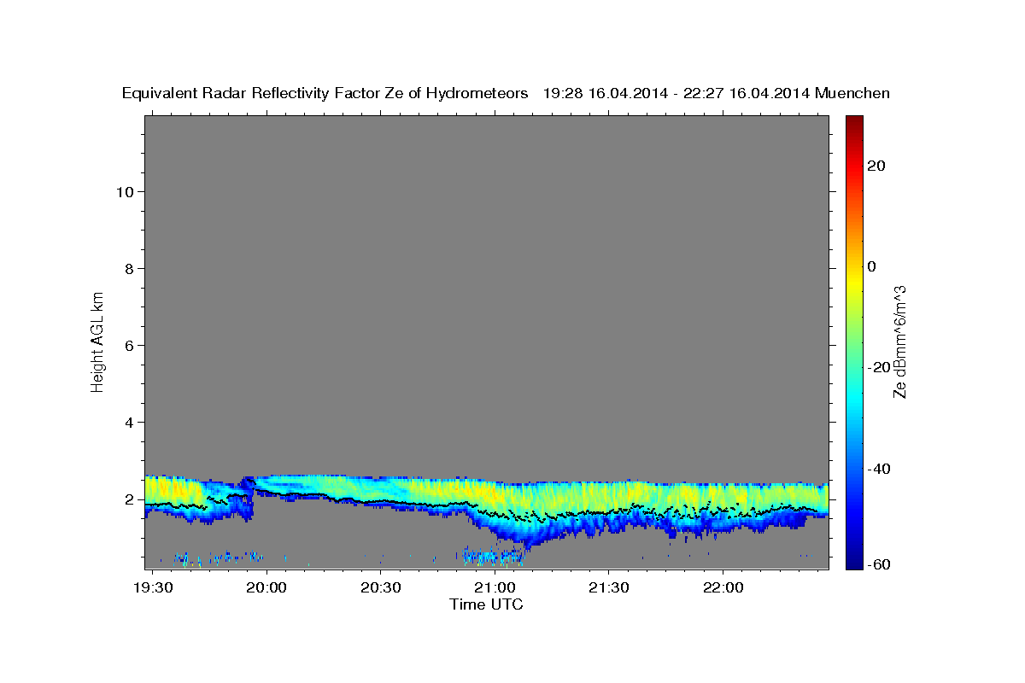Click the 22:00 time tick label
Viewport: 1025px width, 683px height.
click(x=723, y=589)
